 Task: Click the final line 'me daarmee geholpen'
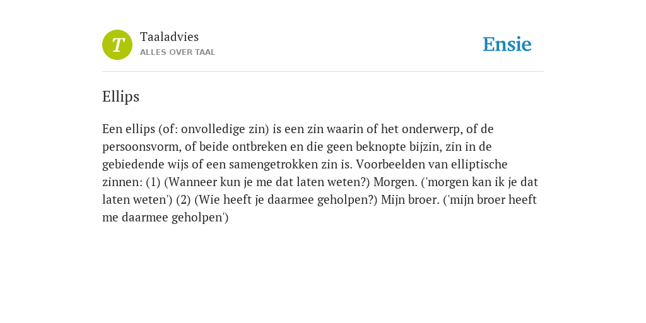click(163, 218)
